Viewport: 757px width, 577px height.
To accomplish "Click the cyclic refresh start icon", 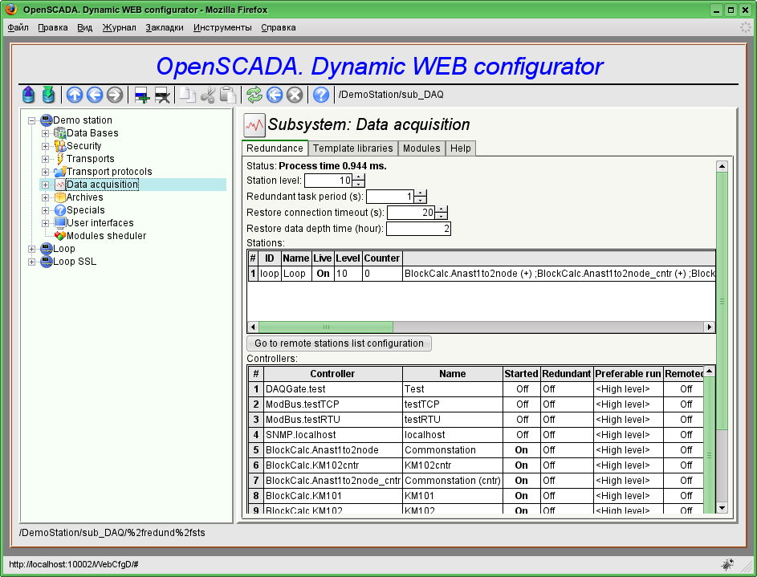I will click(x=275, y=95).
